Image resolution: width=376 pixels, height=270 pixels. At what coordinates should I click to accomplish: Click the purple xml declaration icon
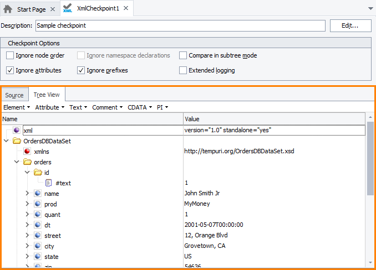pos(17,130)
